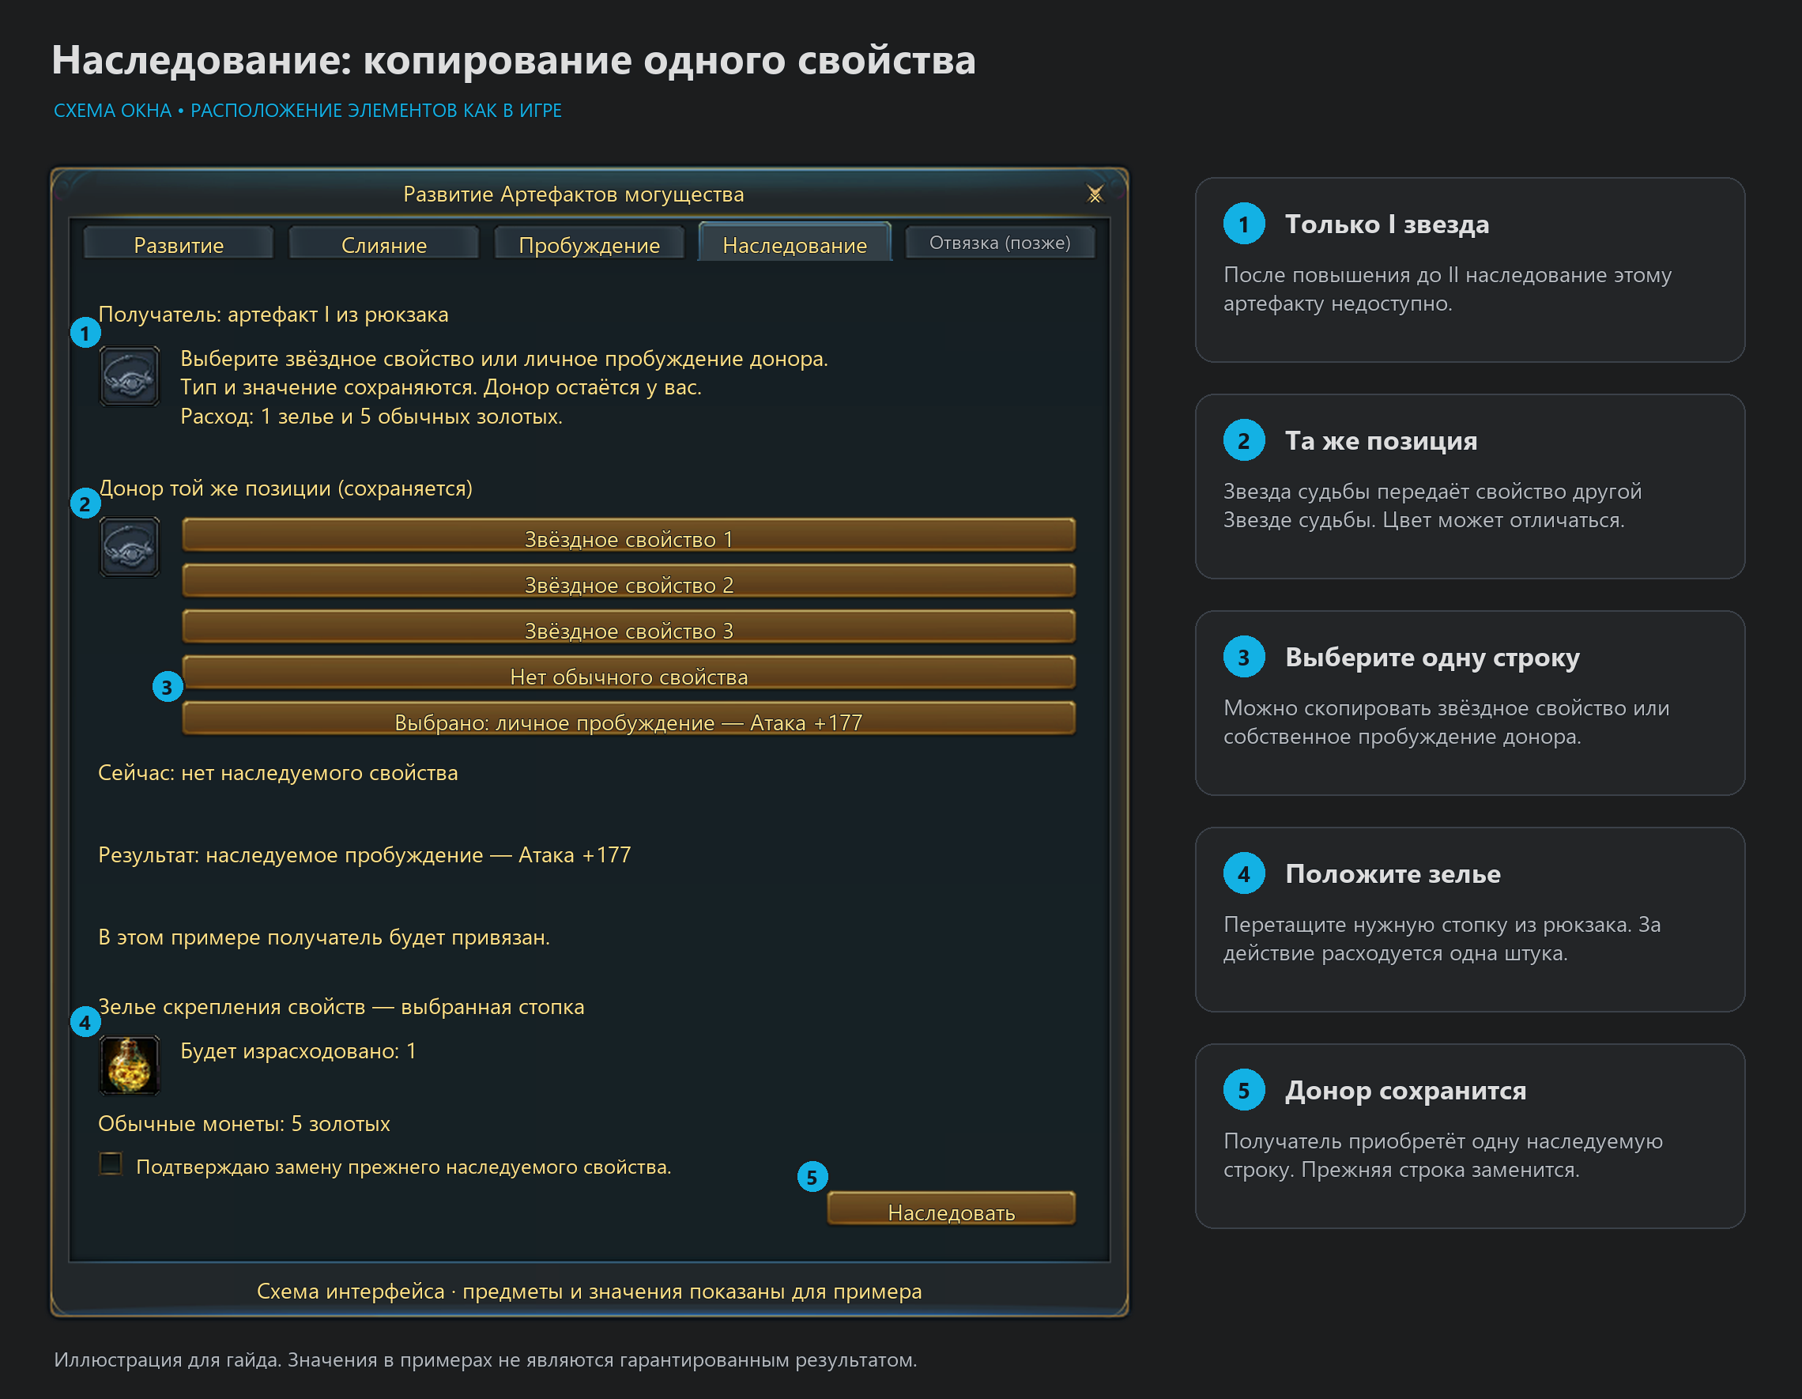Click the Расход: 1 зелье line
1802x1399 pixels.
(371, 416)
